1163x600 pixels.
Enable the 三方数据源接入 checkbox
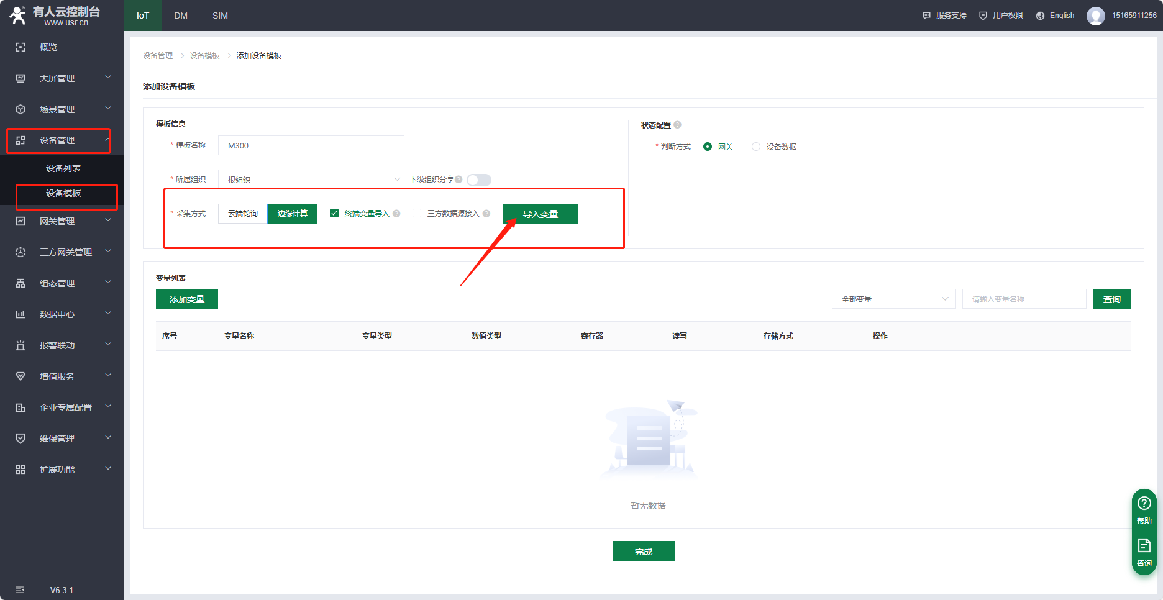click(x=417, y=213)
